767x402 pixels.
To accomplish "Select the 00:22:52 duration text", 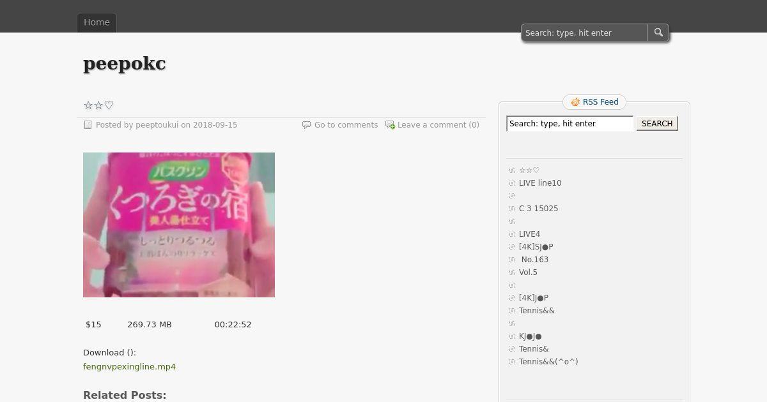I will [233, 325].
